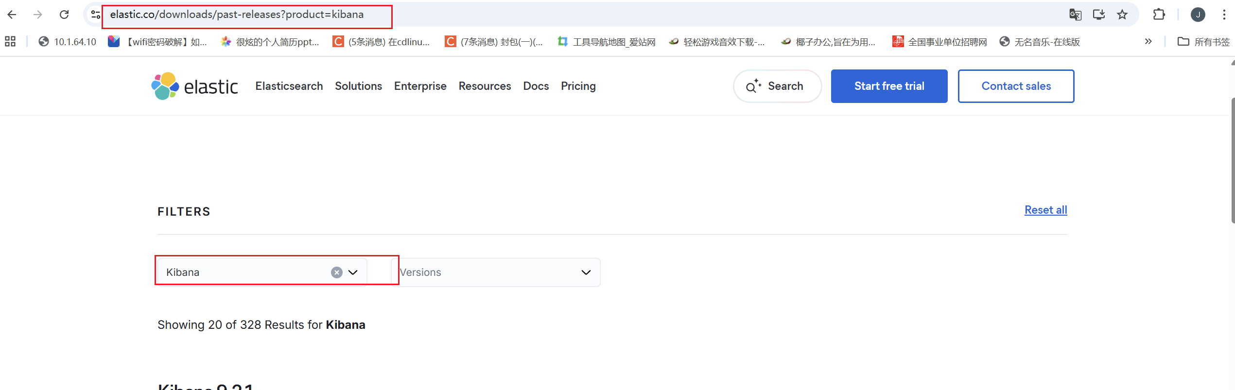Open the Resources nav menu
1235x390 pixels.
[x=485, y=86]
